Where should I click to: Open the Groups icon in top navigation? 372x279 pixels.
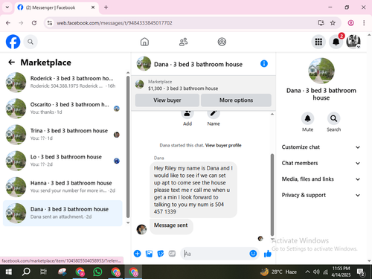tap(222, 42)
